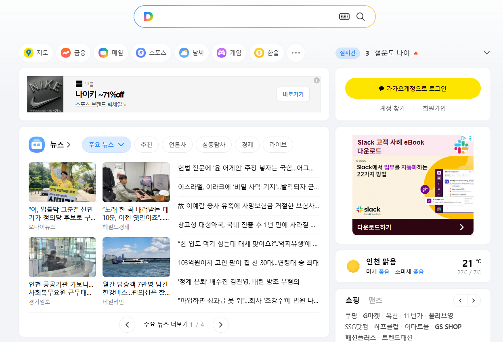
Task: Select the 경제 news tab
Action: tap(247, 145)
